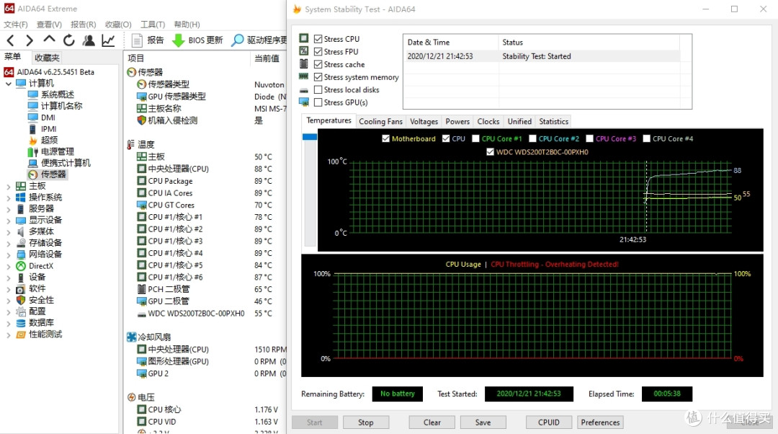Collapse the 计算机 tree node

click(x=9, y=84)
